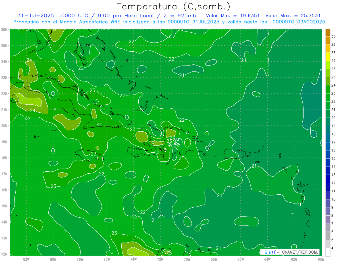Pick the blue swatch between legend values 15 and 16
341x263 pixels.
[328, 154]
